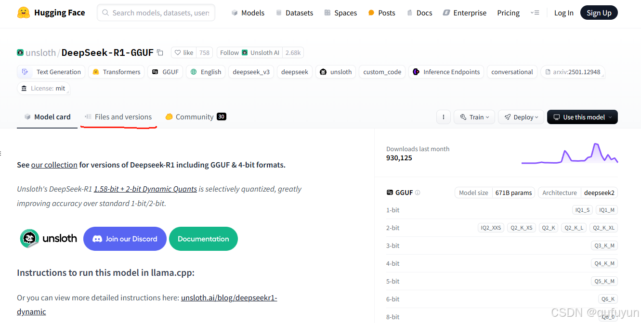
Task: Click the three-dot more options button
Action: coord(443,117)
